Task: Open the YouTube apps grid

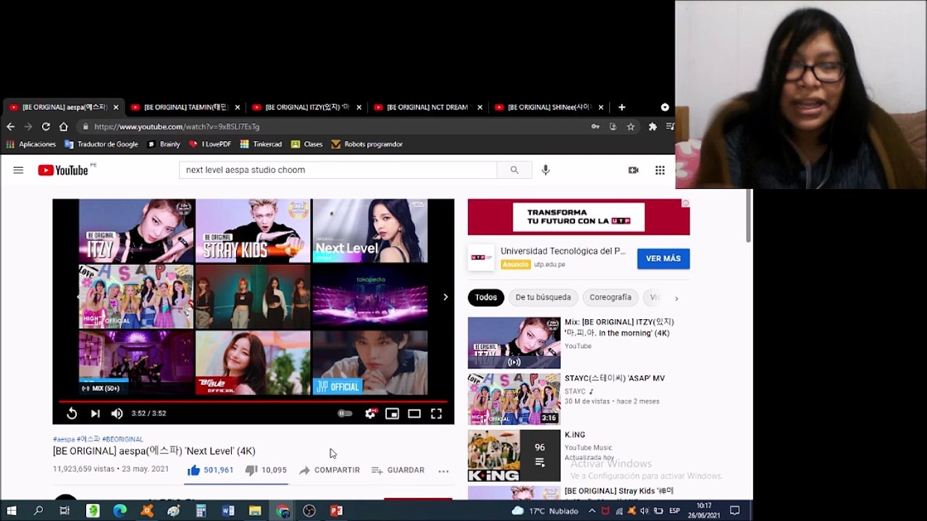Action: [x=660, y=170]
